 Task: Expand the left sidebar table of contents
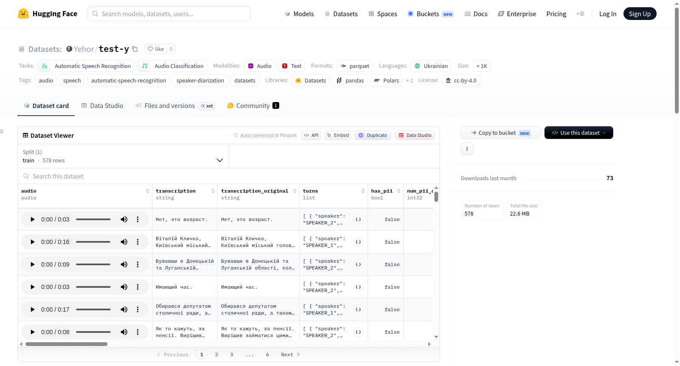click(2, 131)
